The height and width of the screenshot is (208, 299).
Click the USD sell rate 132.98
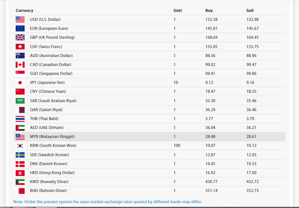(x=252, y=19)
